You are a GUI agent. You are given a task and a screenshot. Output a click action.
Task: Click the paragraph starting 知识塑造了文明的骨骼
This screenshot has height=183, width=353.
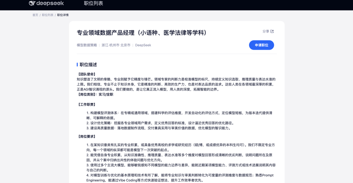pyautogui.click(x=176, y=84)
